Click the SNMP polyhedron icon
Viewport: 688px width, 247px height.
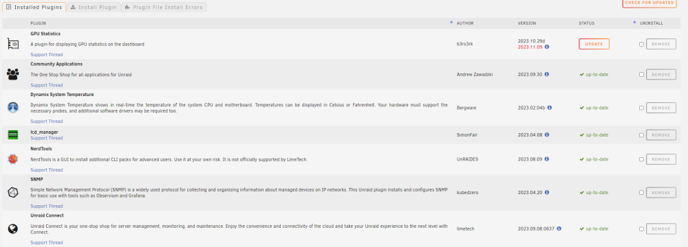(13, 192)
